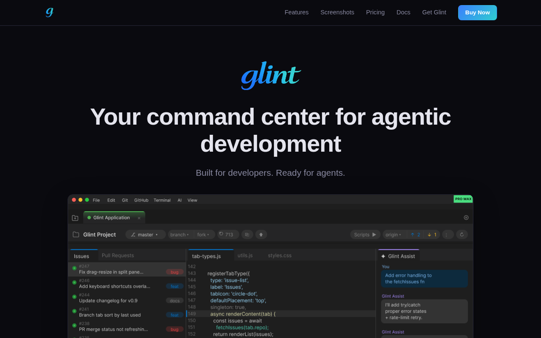This screenshot has height=338, width=541.
Task: Open the GitHub menu in app menu bar
Action: pos(141,200)
